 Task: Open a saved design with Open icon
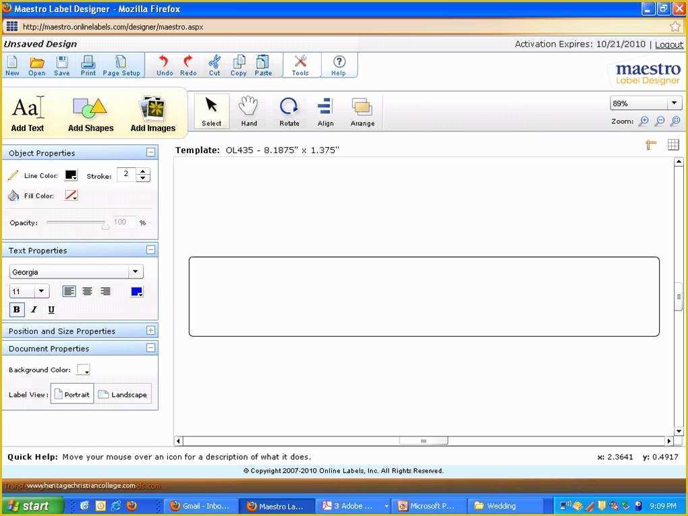[37, 65]
